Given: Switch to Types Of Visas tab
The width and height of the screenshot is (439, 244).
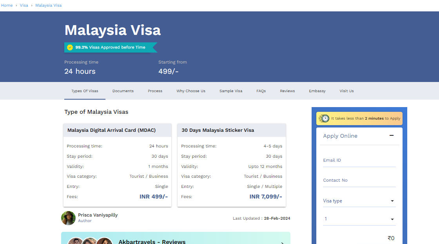Looking at the screenshot, I should 85,91.
